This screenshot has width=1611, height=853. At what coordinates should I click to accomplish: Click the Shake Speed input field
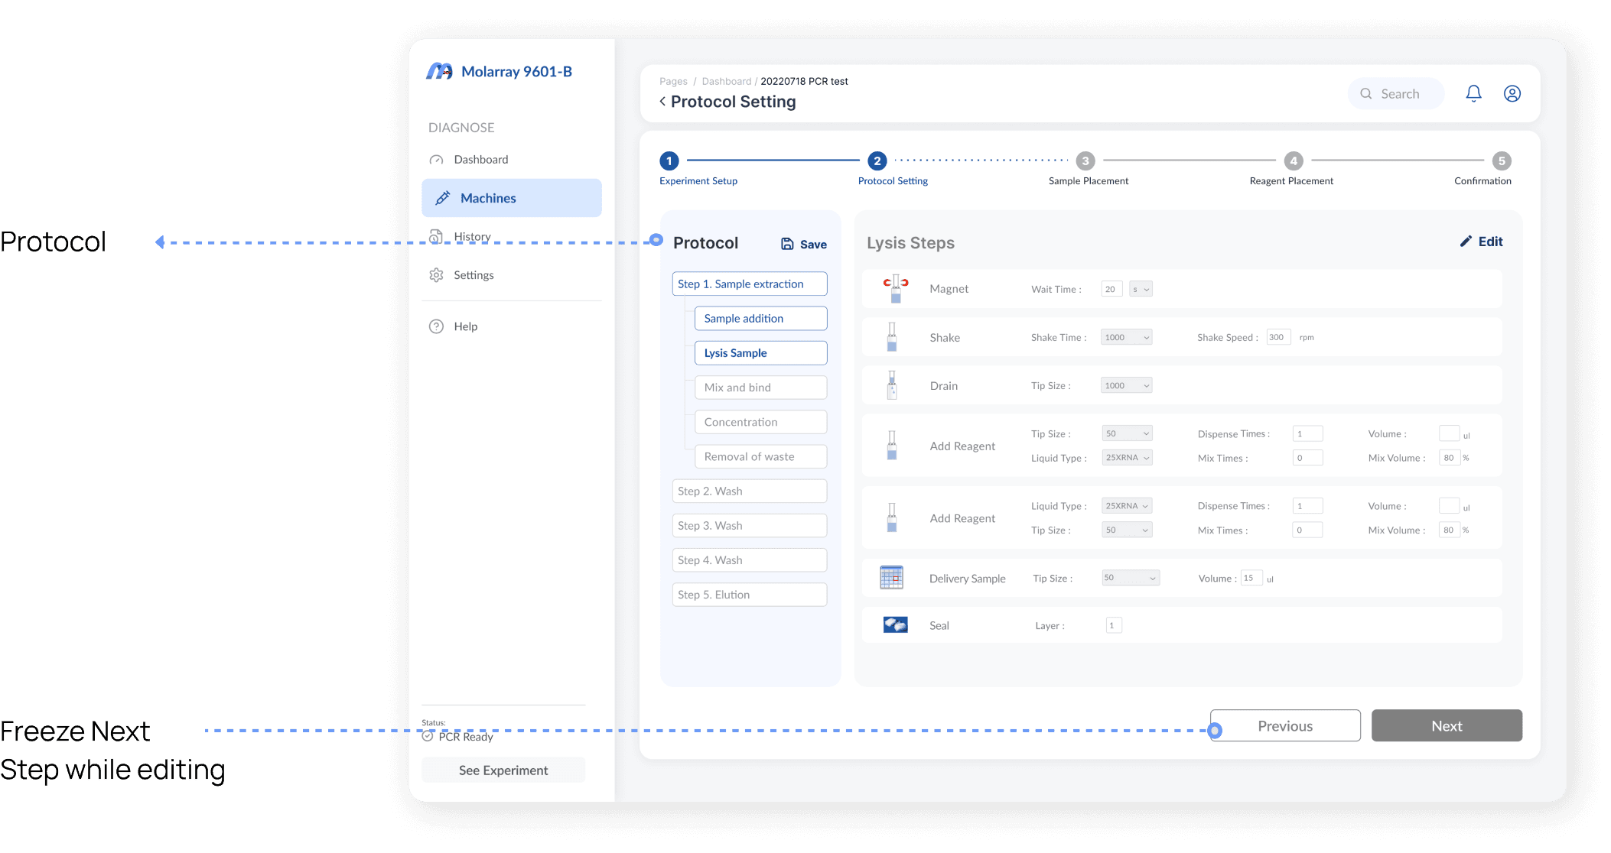[x=1278, y=337]
